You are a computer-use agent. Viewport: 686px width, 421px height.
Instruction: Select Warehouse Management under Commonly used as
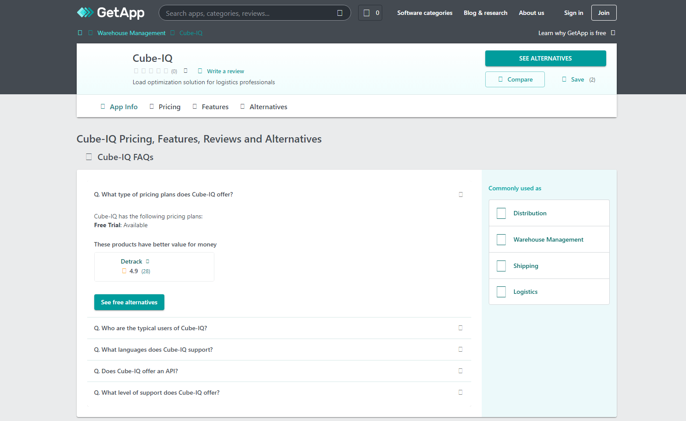click(549, 239)
